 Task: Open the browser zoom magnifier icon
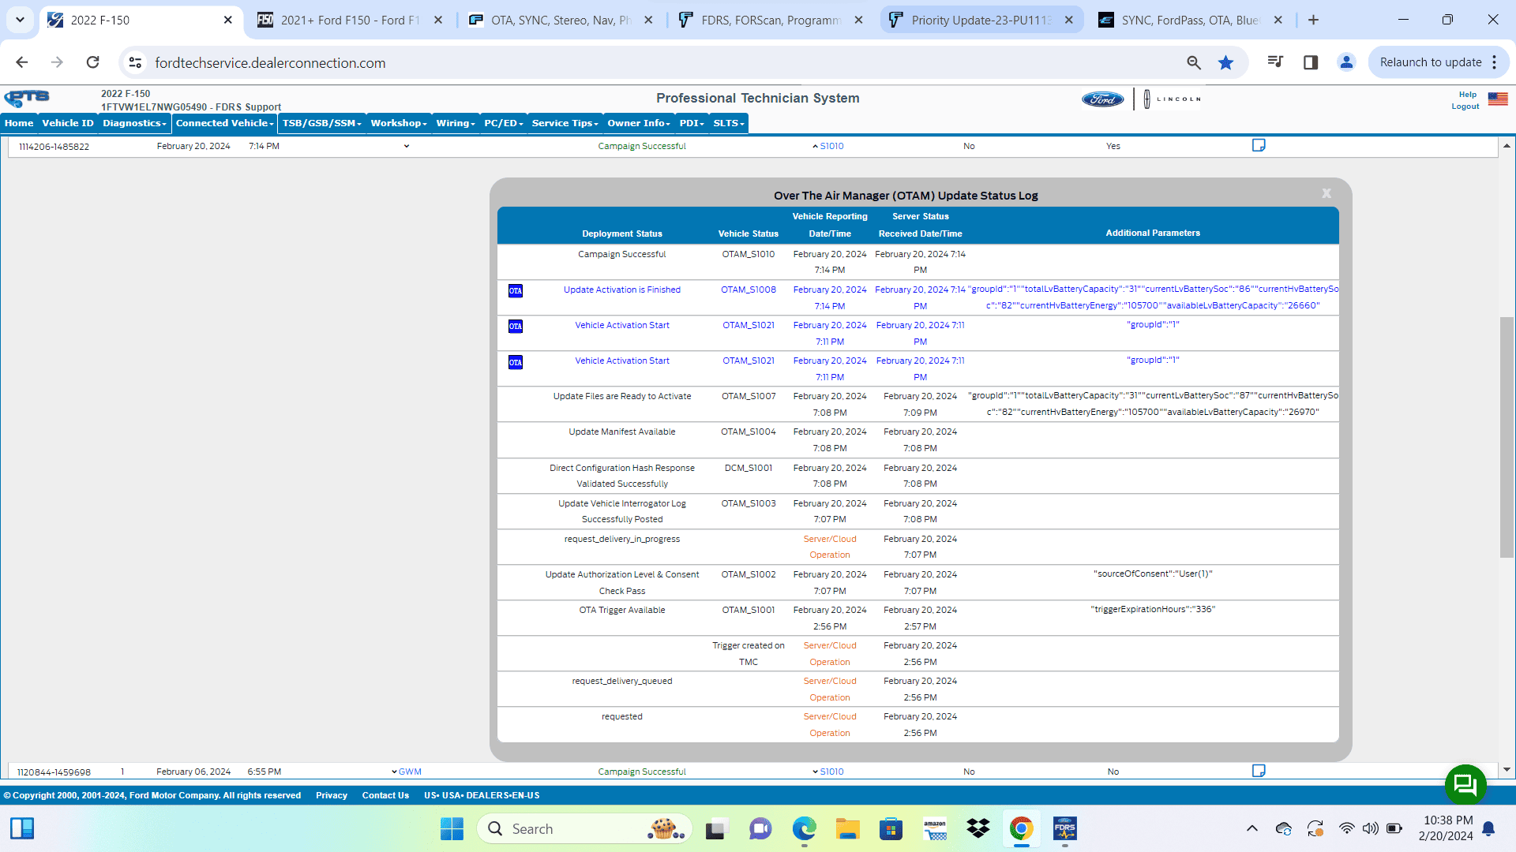(x=1193, y=62)
